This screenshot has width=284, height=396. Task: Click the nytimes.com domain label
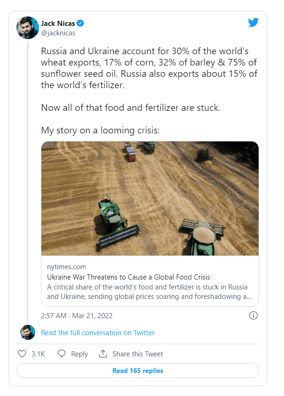[67, 267]
